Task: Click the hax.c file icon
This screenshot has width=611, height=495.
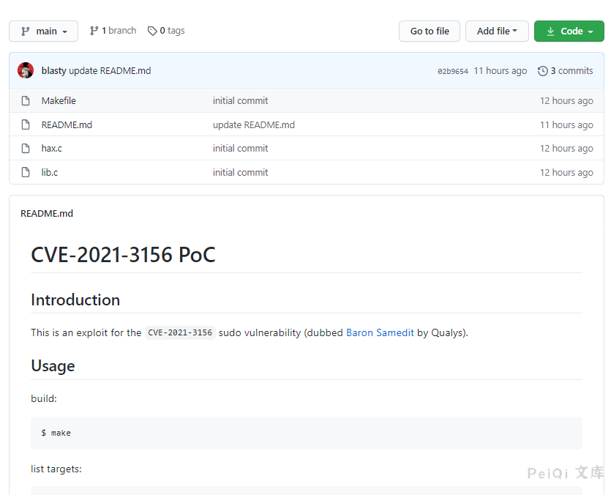Action: 26,148
